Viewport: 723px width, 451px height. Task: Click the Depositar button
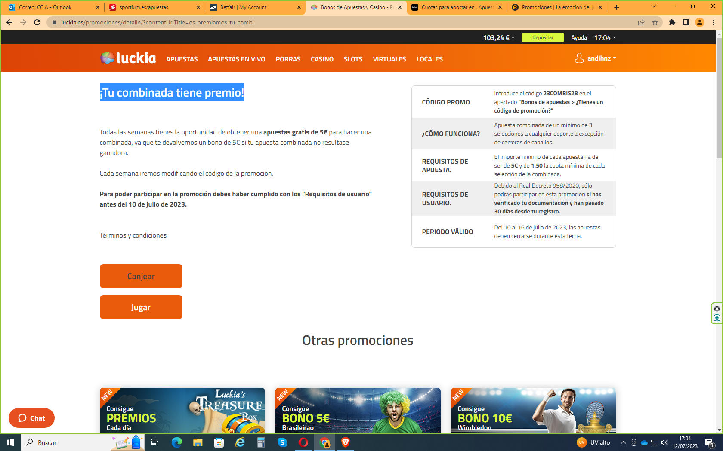coord(543,37)
